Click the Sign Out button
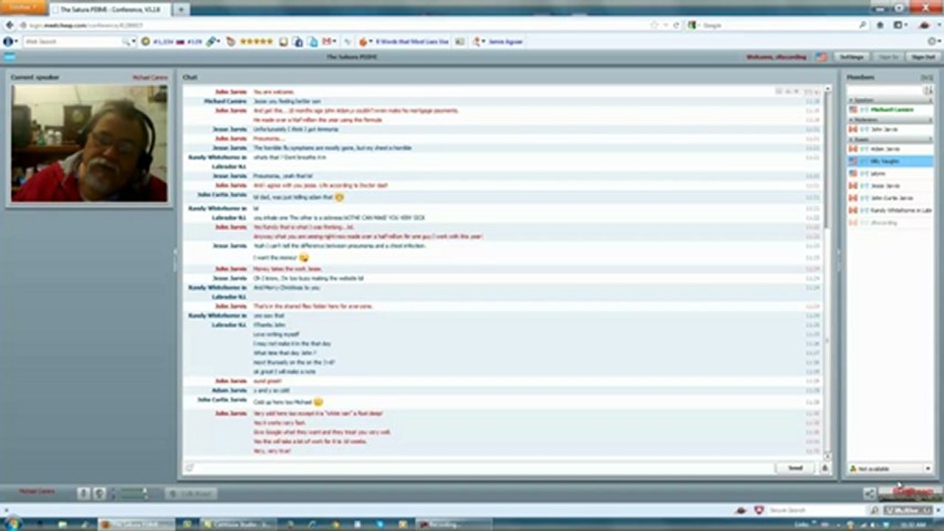The height and width of the screenshot is (531, 944). coord(923,57)
